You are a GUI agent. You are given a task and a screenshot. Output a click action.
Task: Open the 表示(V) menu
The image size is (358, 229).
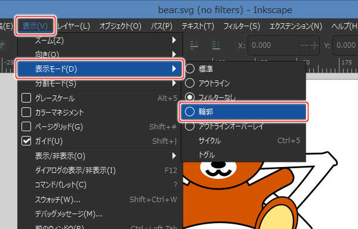tap(35, 26)
